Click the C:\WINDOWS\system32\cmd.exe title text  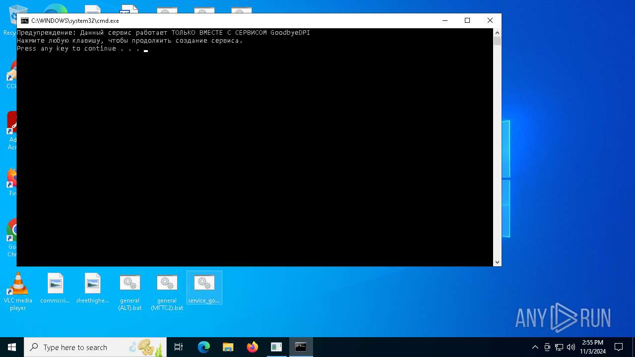(75, 21)
